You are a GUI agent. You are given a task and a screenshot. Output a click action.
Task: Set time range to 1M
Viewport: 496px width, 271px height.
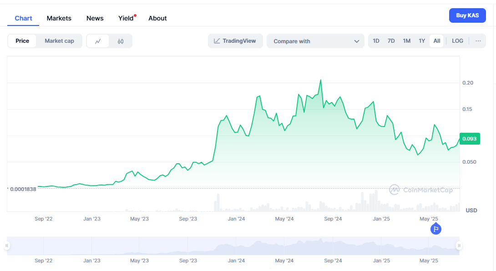click(x=406, y=41)
